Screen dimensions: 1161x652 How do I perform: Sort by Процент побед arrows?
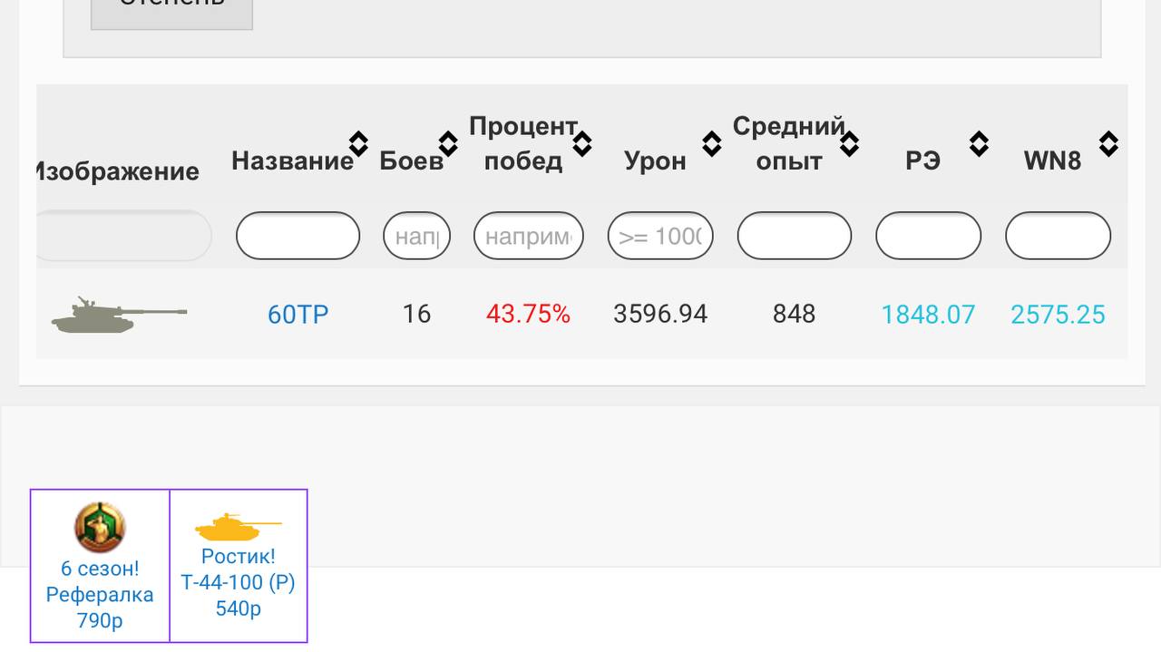click(581, 143)
